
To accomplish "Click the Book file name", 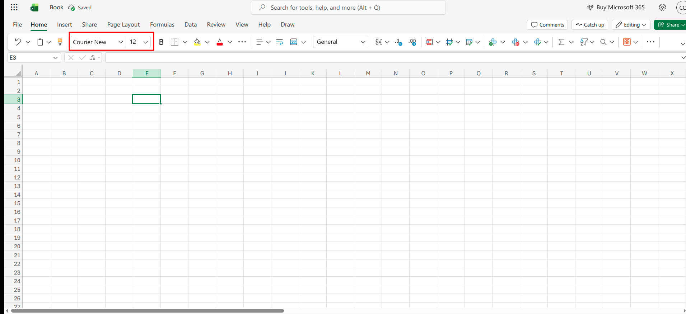I will pyautogui.click(x=56, y=7).
